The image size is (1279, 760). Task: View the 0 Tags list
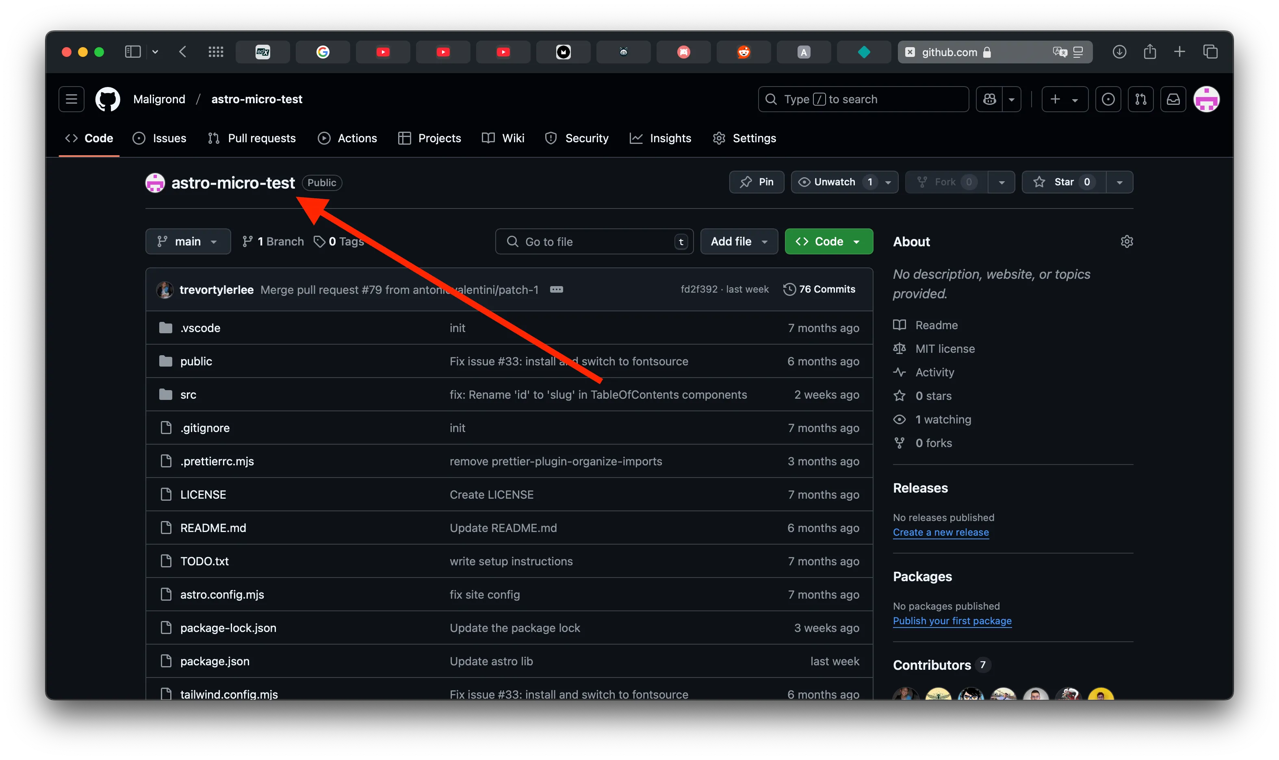click(338, 241)
